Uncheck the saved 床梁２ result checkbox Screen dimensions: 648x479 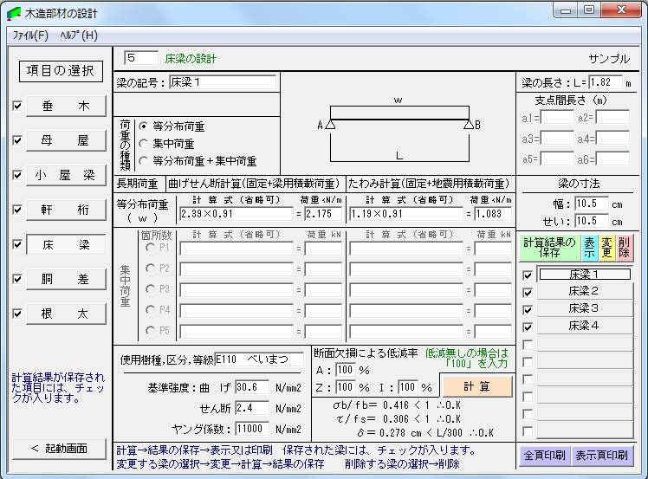[528, 292]
